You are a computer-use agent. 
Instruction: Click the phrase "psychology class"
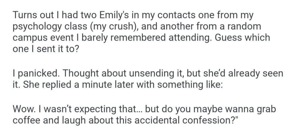pyautogui.click(x=49, y=27)
